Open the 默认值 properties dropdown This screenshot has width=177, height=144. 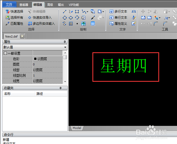[x=65, y=47]
